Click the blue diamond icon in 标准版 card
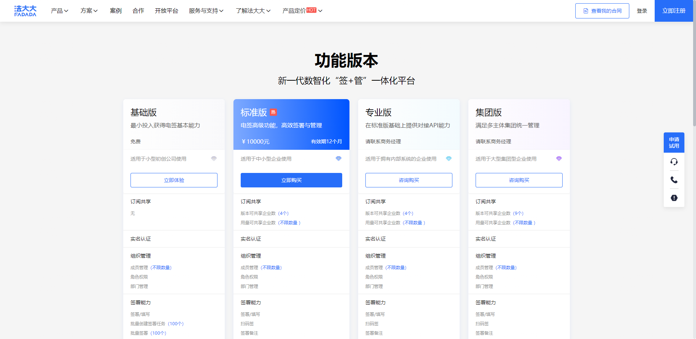The height and width of the screenshot is (339, 696). (339, 158)
